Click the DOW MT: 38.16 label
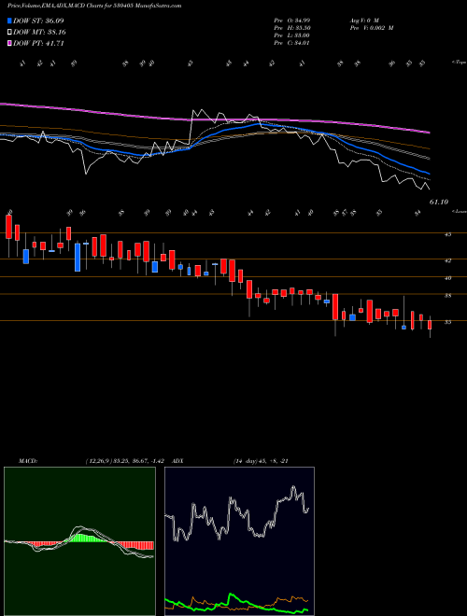This screenshot has width=467, height=616. (38, 33)
